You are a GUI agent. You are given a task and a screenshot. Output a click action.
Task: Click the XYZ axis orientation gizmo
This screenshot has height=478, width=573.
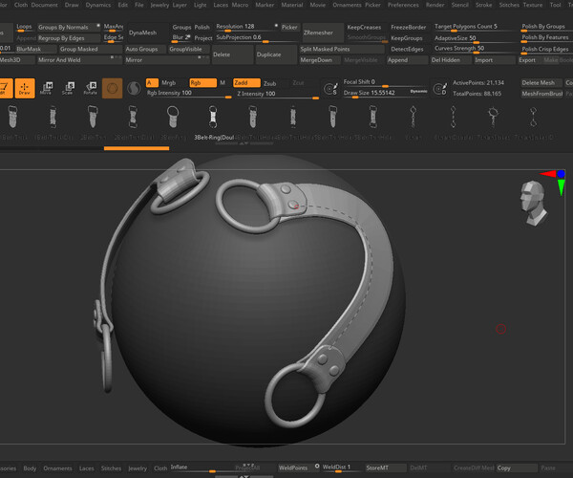(554, 181)
